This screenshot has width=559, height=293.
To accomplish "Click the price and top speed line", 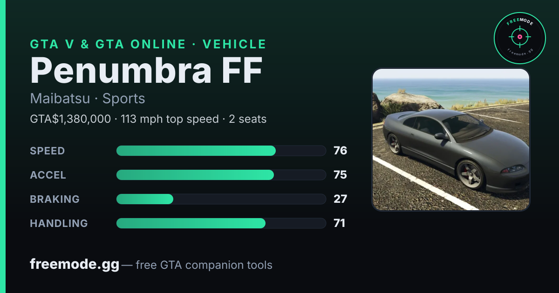I will coord(148,119).
